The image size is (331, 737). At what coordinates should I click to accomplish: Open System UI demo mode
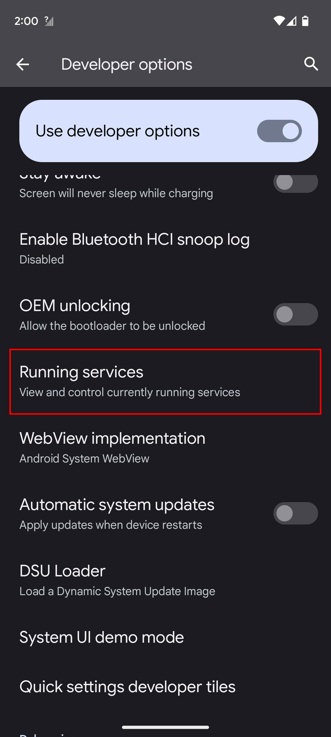coord(165,638)
